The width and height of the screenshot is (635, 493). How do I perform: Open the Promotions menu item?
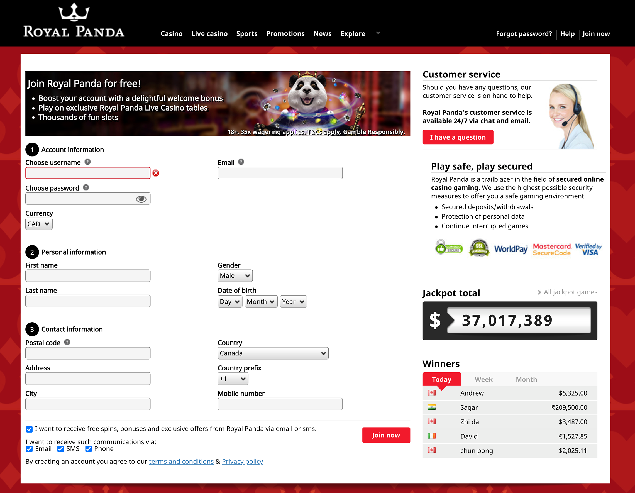285,34
